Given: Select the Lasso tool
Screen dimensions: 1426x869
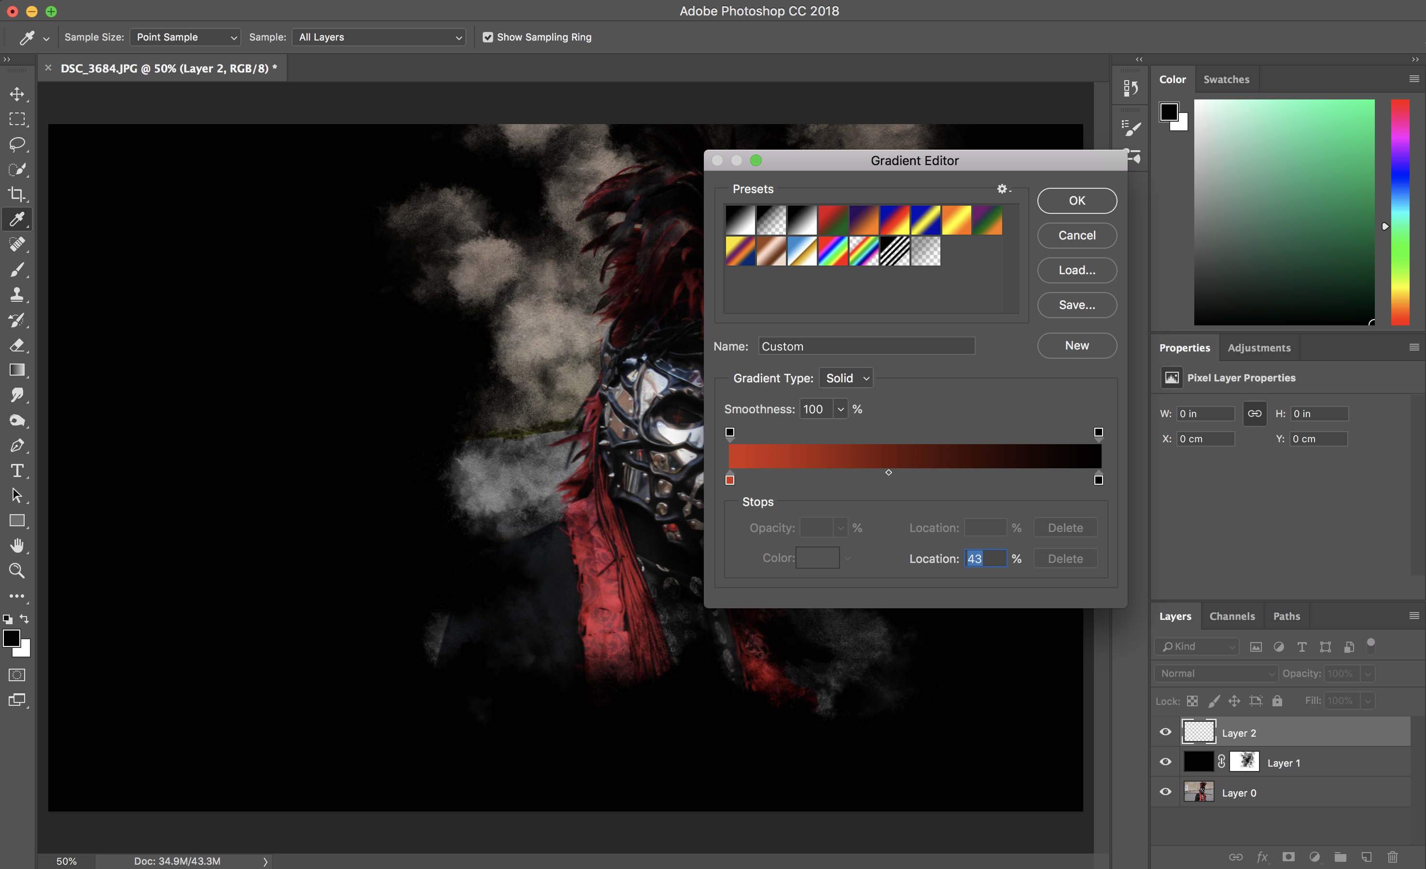Looking at the screenshot, I should pyautogui.click(x=17, y=144).
